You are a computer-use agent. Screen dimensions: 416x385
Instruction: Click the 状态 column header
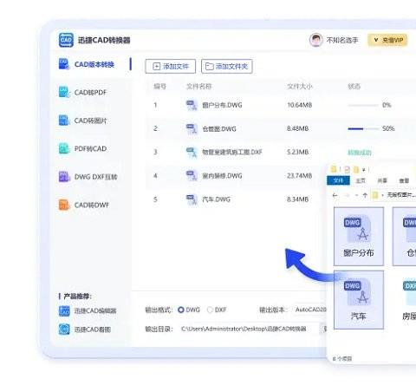[x=354, y=86]
